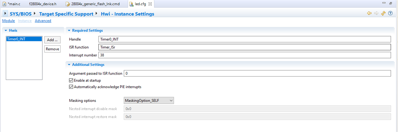This screenshot has width=398, height=132.
Task: Click the ISR function input field
Action: pos(244,47)
